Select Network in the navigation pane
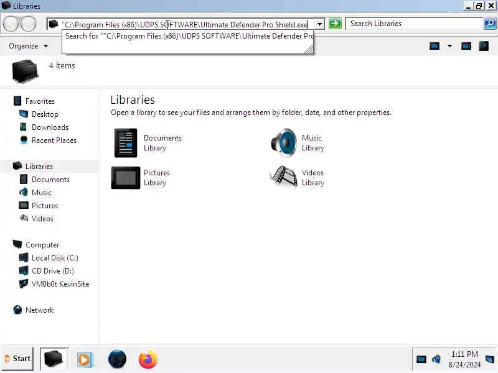The height and width of the screenshot is (373, 498). 39,310
